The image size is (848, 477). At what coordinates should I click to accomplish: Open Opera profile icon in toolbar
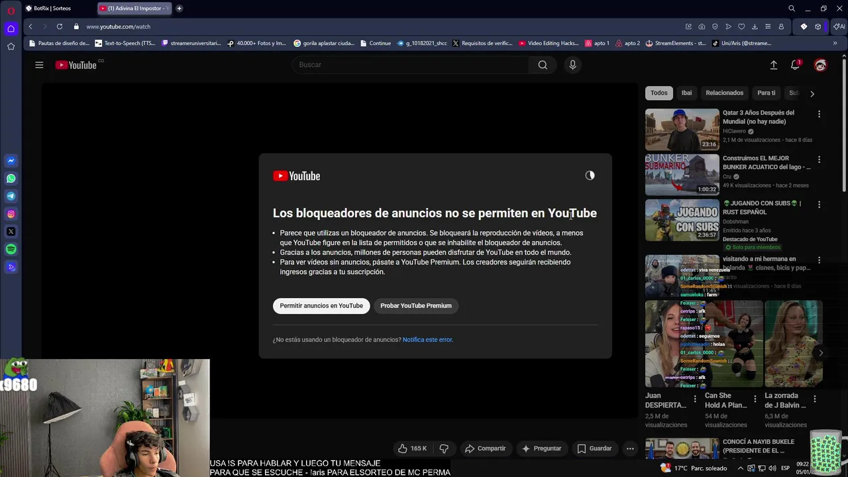(781, 26)
